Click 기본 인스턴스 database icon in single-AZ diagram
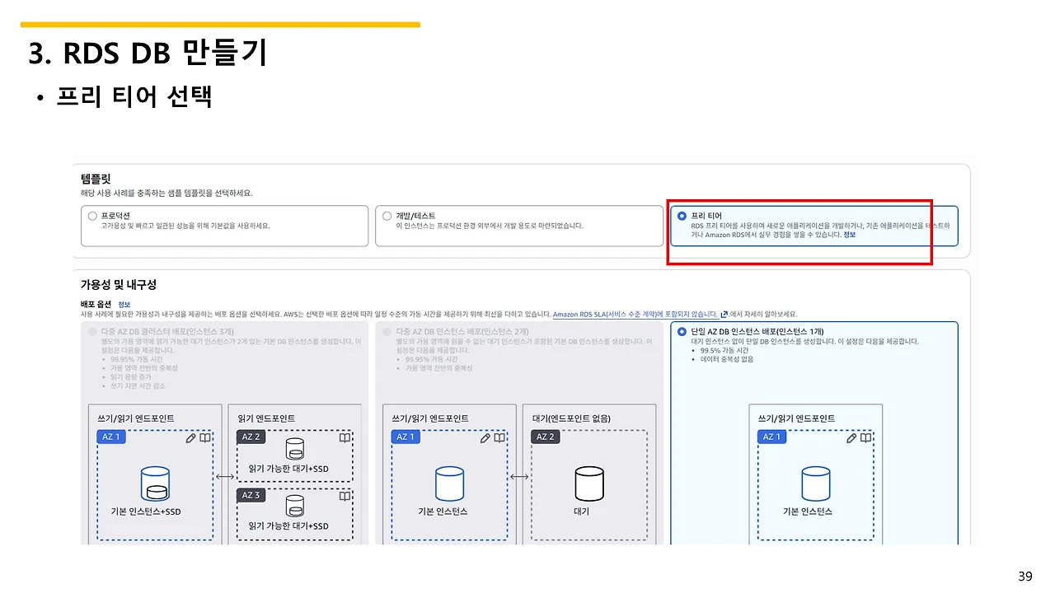Image resolution: width=1055 pixels, height=593 pixels. coord(815,484)
